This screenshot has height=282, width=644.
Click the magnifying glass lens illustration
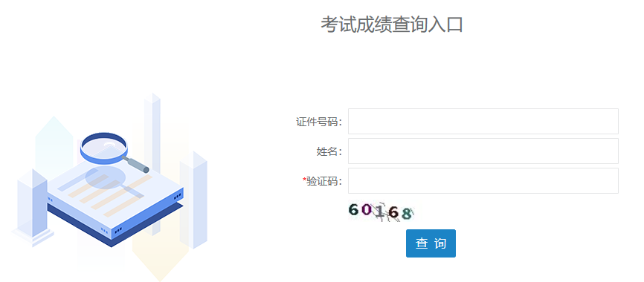click(104, 148)
